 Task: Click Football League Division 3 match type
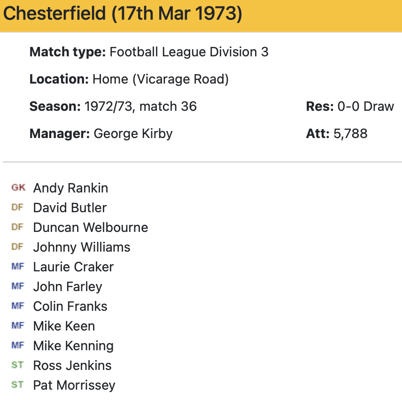click(x=189, y=52)
